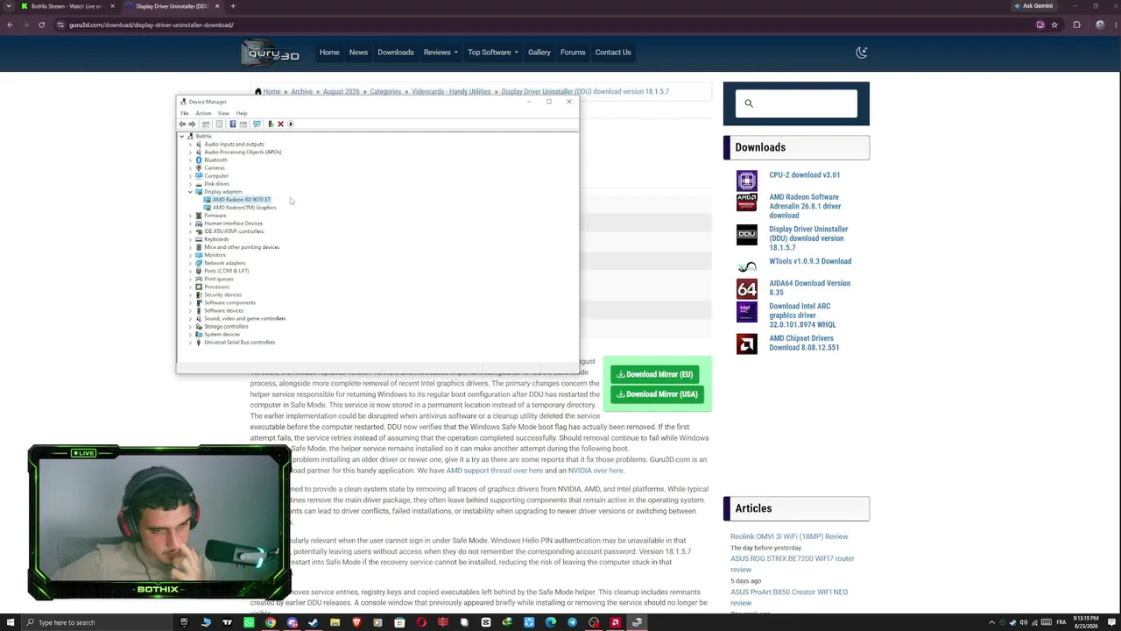Click the Bluetooth icon in Device Manager tree
This screenshot has width=1121, height=631.
199,160
